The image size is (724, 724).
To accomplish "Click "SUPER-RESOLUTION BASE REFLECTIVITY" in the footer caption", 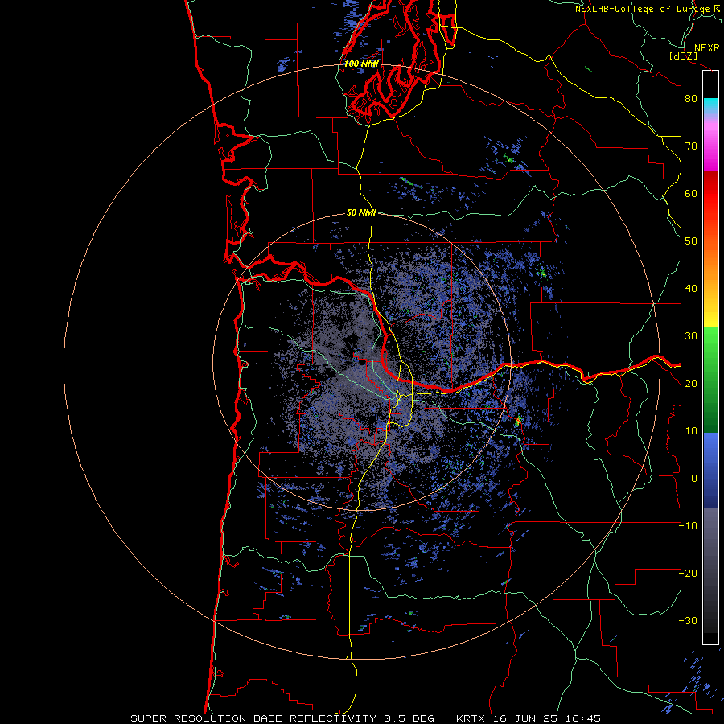I will [x=253, y=718].
